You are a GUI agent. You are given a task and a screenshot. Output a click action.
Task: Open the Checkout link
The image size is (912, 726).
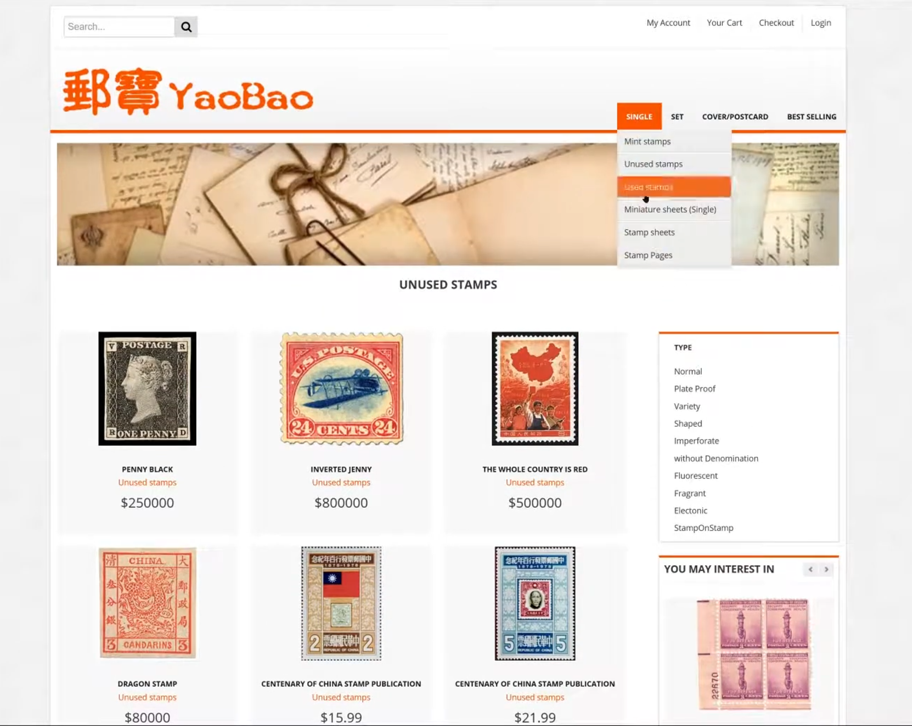pyautogui.click(x=776, y=23)
